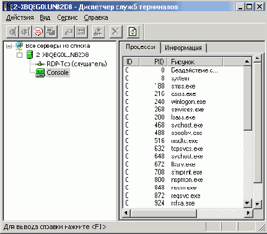This screenshot has height=234, width=267.
Task: Select RDP-Tcp (слушатель) in the tree
Action: pos(77,64)
